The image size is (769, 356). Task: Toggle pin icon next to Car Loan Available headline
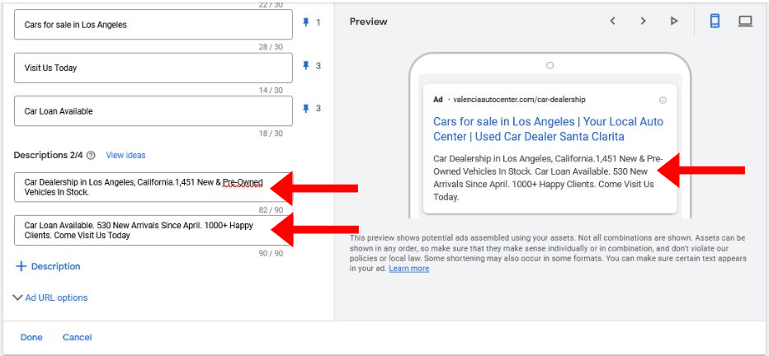[x=306, y=109]
